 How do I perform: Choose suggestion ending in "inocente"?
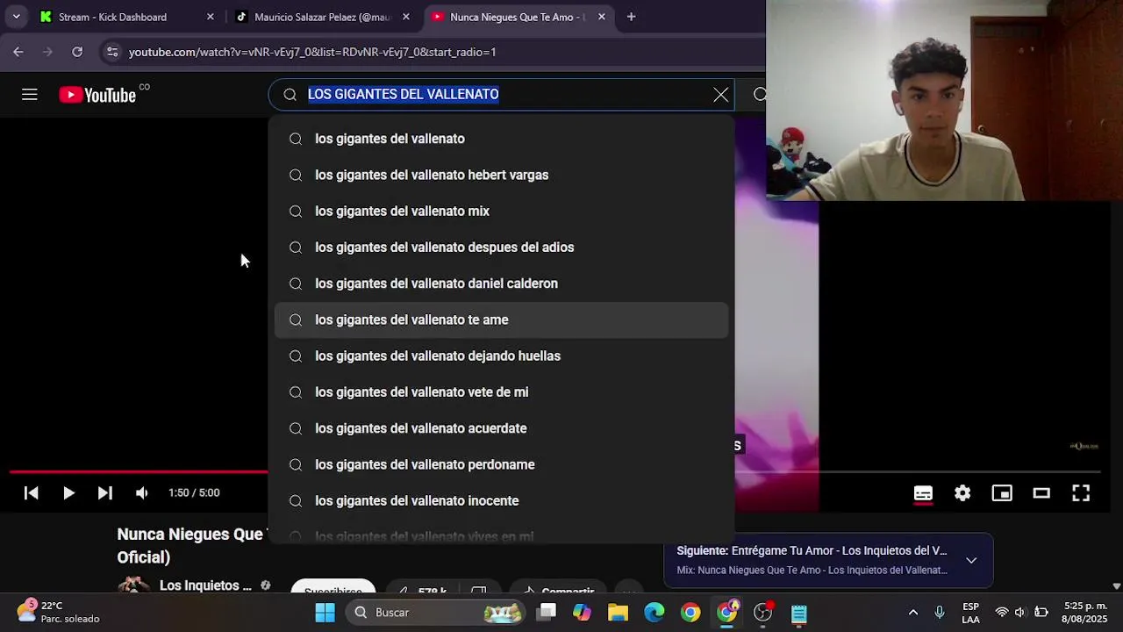[501, 500]
